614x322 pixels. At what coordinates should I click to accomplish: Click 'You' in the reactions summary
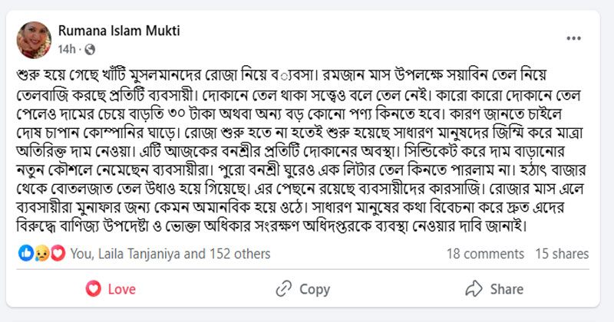80,253
